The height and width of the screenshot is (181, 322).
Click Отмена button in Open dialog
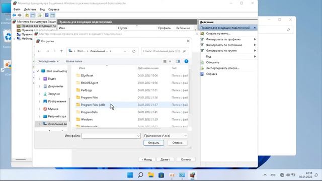[x=177, y=143]
